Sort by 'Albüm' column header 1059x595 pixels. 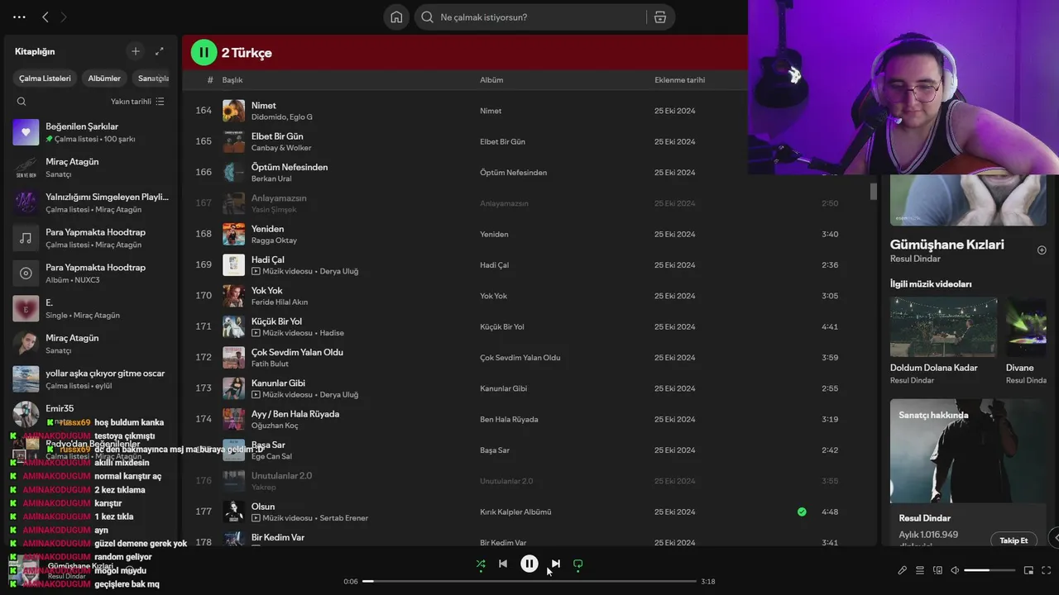tap(491, 80)
